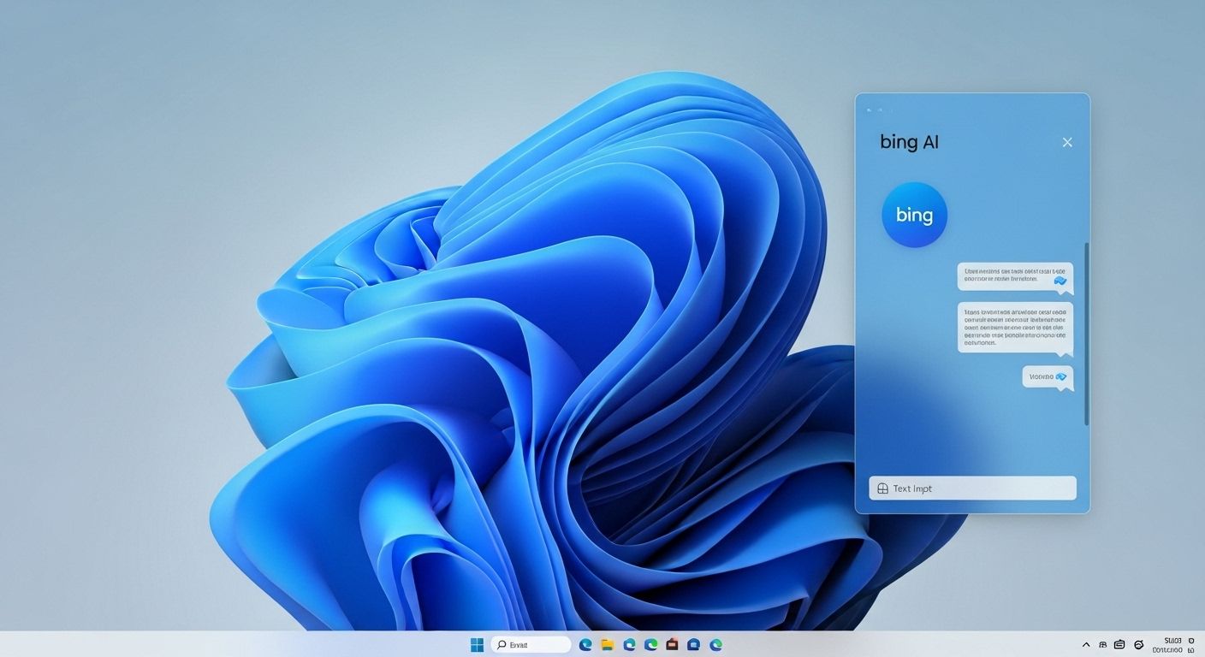Viewport: 1205px width, 657px height.
Task: Expand hidden tray icons with the chevron
Action: coord(1086,644)
